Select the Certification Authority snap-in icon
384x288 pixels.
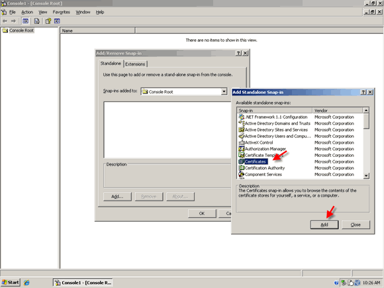coord(241,168)
